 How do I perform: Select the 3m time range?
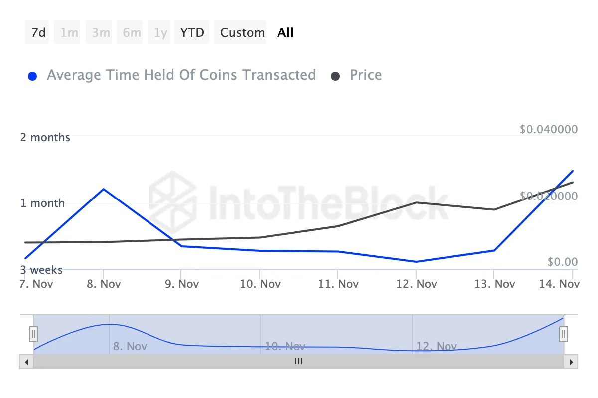pyautogui.click(x=99, y=32)
